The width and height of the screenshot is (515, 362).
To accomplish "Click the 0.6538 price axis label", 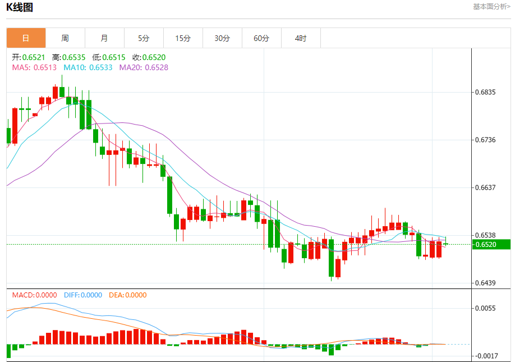I will [x=485, y=235].
